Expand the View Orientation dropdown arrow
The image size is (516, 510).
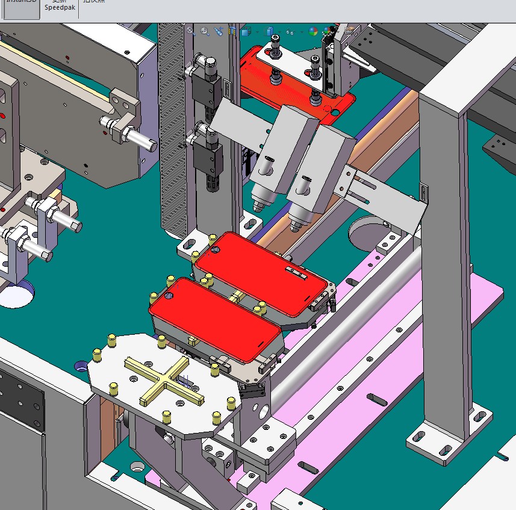pos(257,32)
